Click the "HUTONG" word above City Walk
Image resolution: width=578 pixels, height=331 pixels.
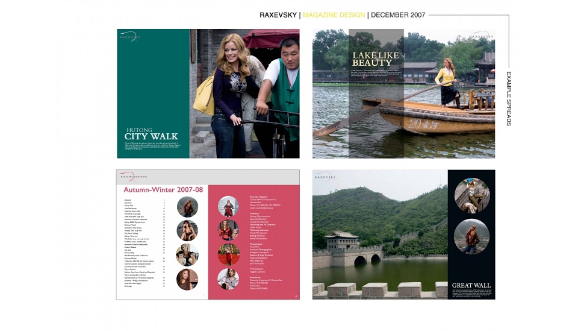[139, 130]
